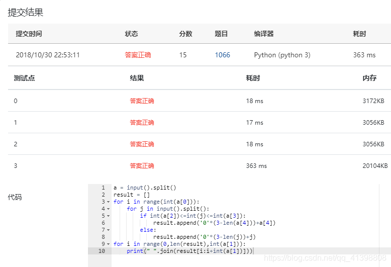
Task: Click the 状态 column header
Action: [x=131, y=34]
